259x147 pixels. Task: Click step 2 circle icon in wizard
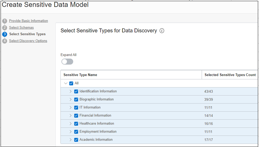4,28
